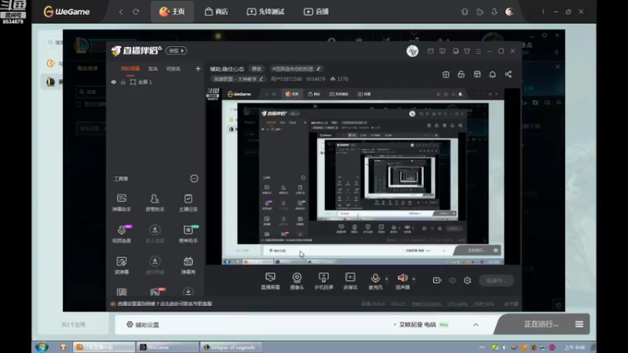Open the stream settings gear icon

click(x=467, y=281)
